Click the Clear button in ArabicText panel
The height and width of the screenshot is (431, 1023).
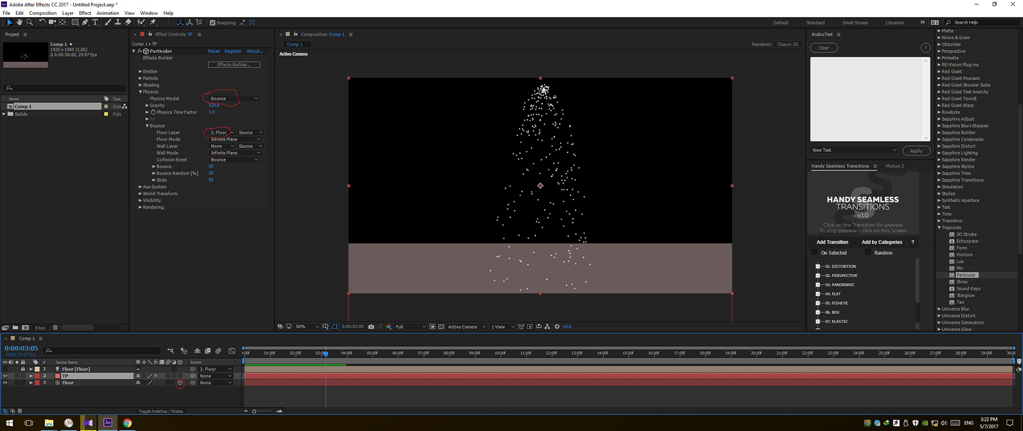tap(824, 48)
